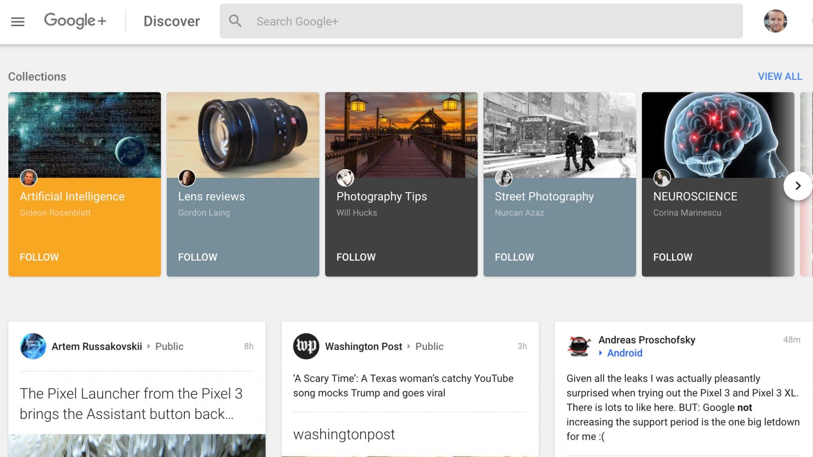This screenshot has height=457, width=813.
Task: Click VIEW ALL collections link
Action: [780, 76]
